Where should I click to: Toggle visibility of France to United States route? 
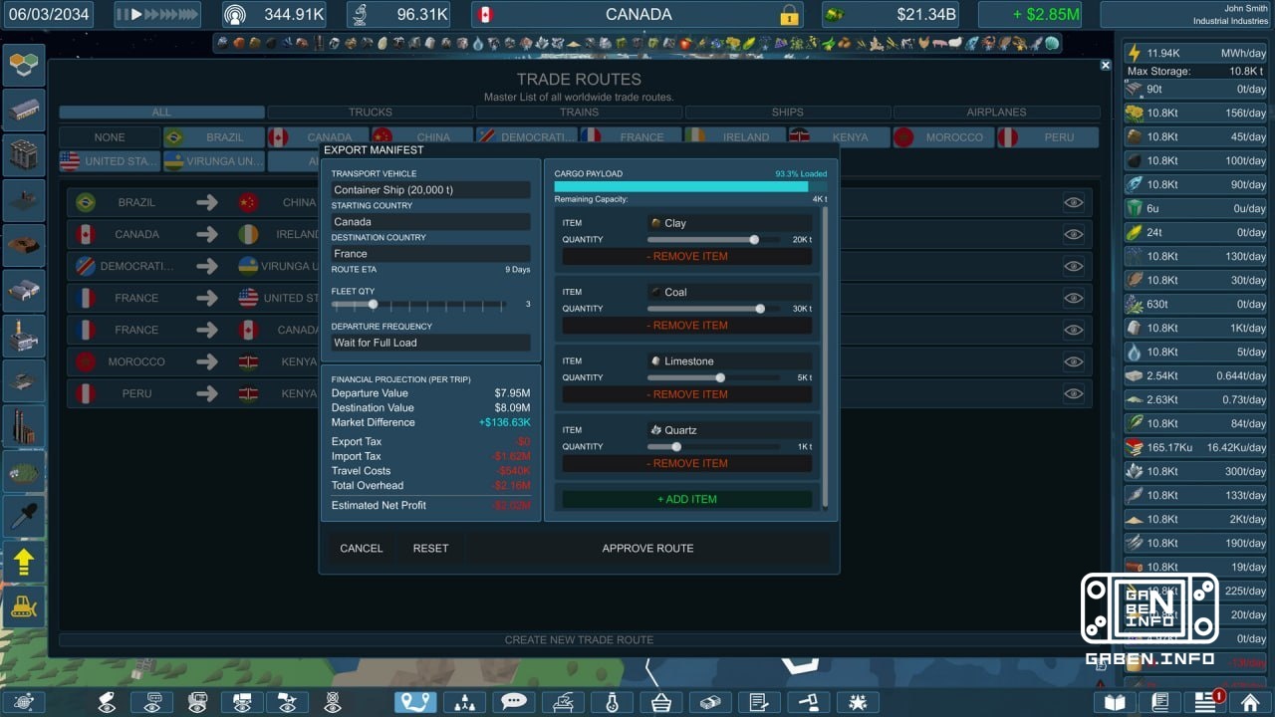tap(1073, 298)
